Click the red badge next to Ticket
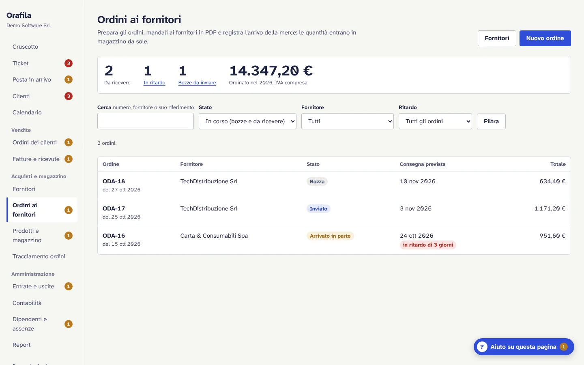This screenshot has width=584, height=365. click(69, 63)
